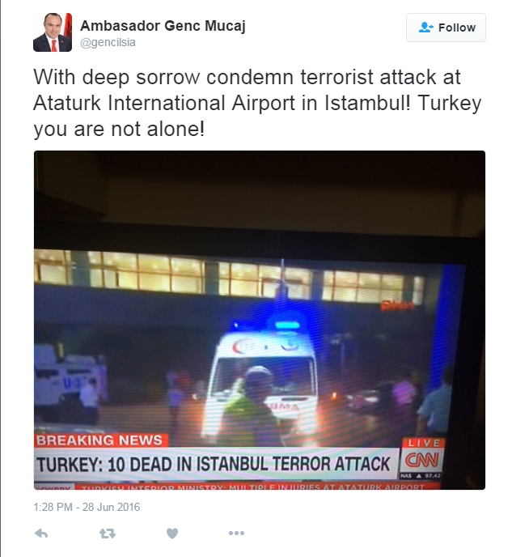This screenshot has height=557, width=512.
Task: Open the Ambasador Genc Mucaj display name
Action: (x=163, y=26)
